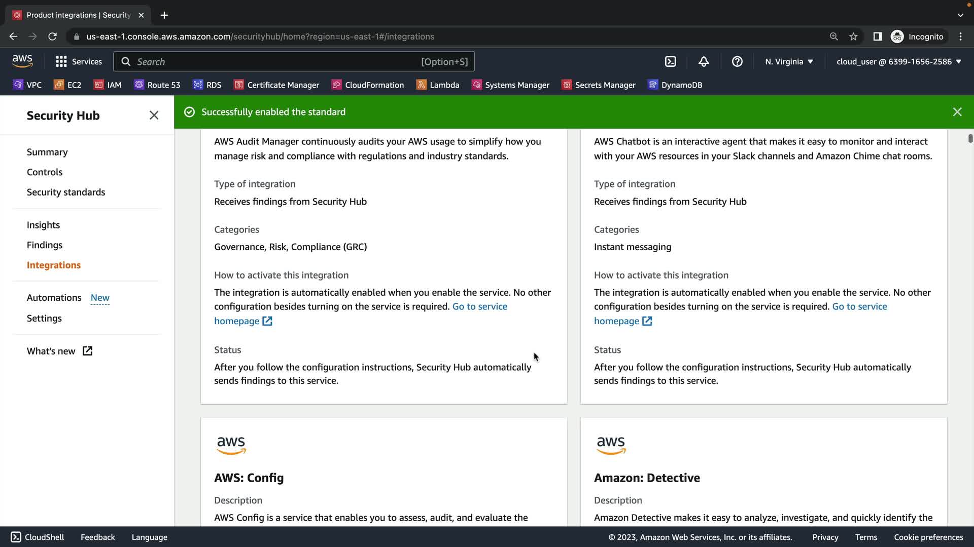Collapse the Security Hub side navigation
The height and width of the screenshot is (547, 974).
click(x=154, y=115)
